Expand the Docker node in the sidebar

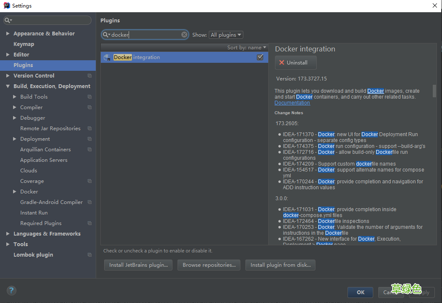coord(14,191)
